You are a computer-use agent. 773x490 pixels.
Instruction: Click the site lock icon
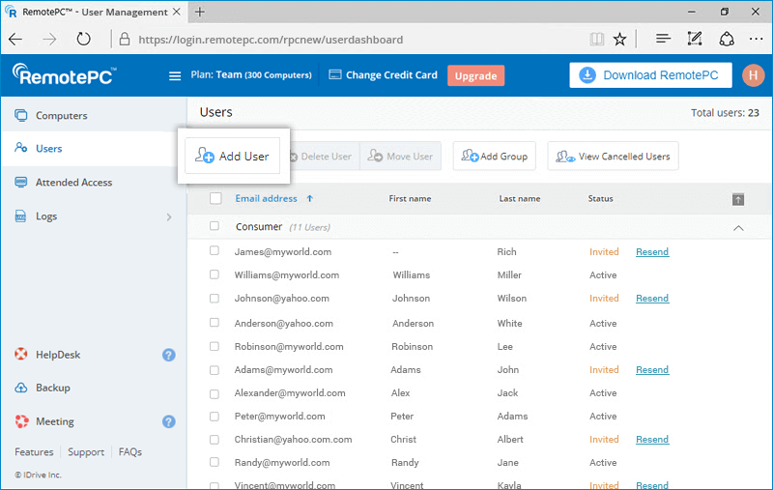click(x=125, y=39)
